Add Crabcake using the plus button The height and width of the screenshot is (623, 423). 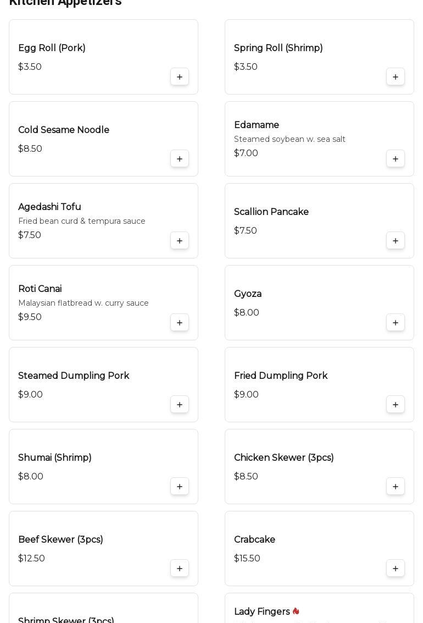(x=396, y=569)
